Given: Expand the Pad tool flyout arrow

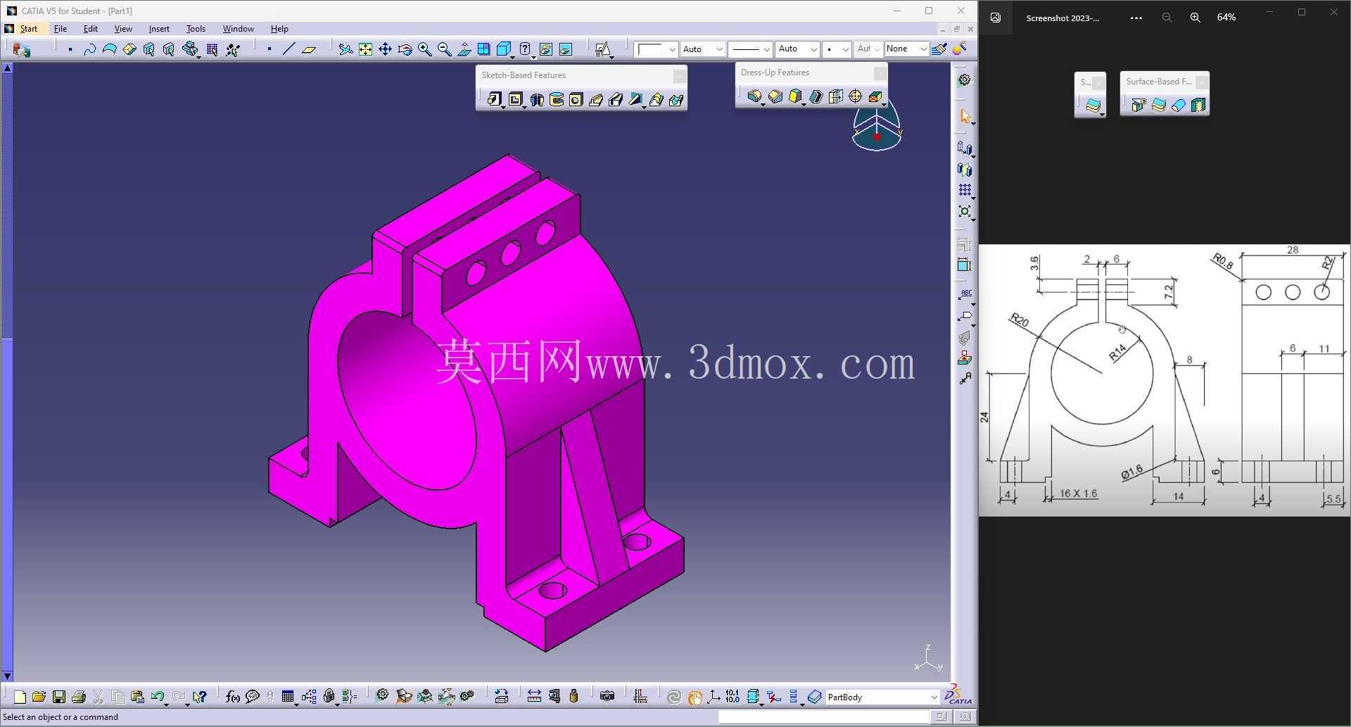Looking at the screenshot, I should click(502, 107).
